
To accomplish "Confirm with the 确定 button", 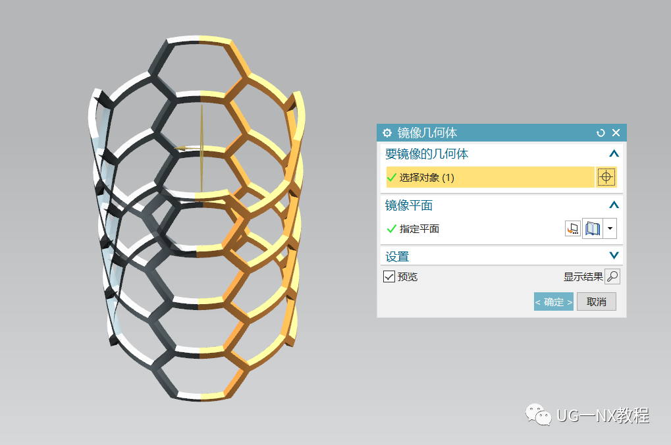I will coord(553,301).
